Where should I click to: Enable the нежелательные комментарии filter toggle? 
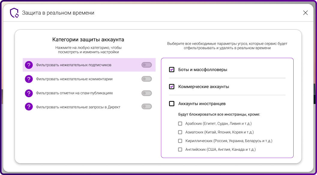(146, 79)
